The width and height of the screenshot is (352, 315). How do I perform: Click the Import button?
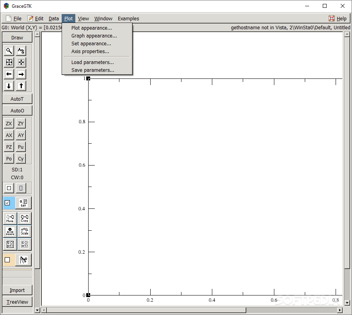click(17, 290)
